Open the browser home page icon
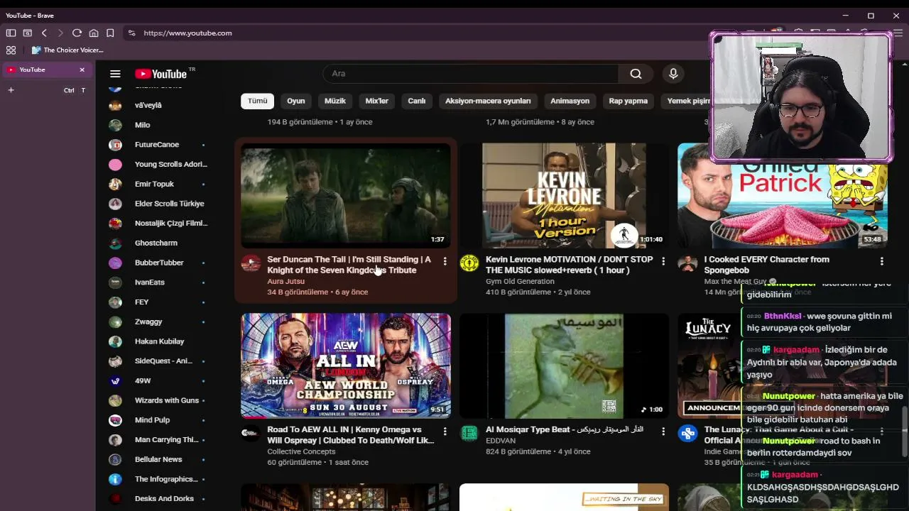 point(94,33)
